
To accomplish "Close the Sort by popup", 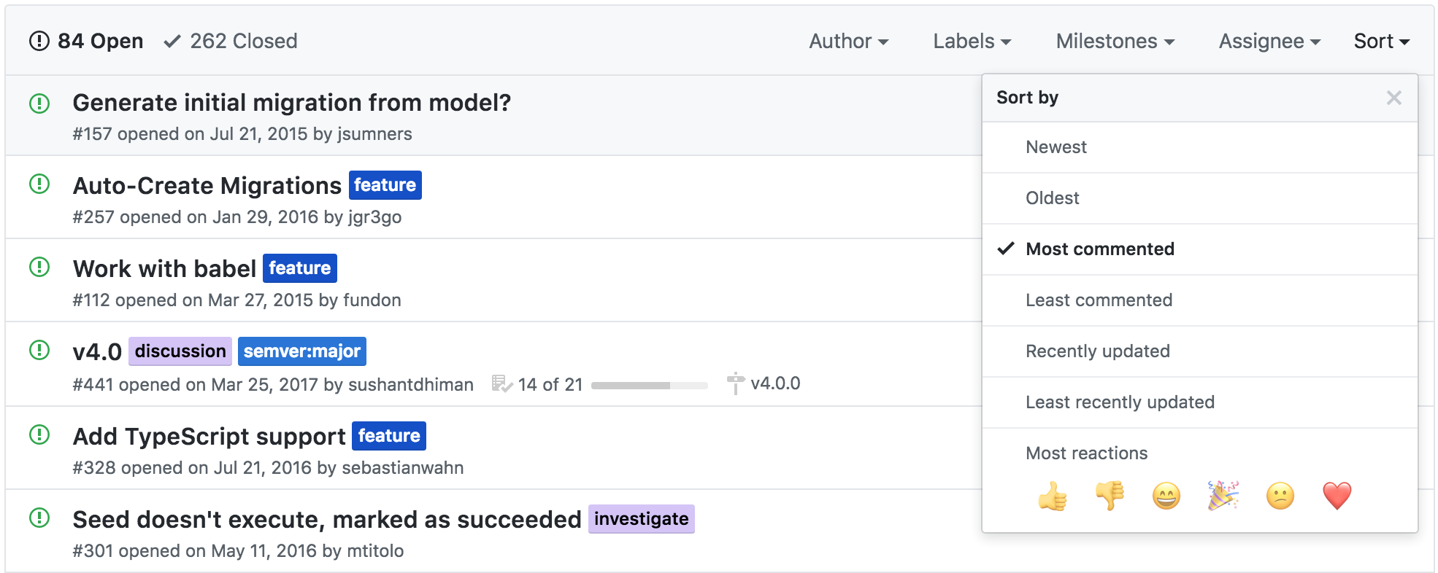I will click(1393, 98).
